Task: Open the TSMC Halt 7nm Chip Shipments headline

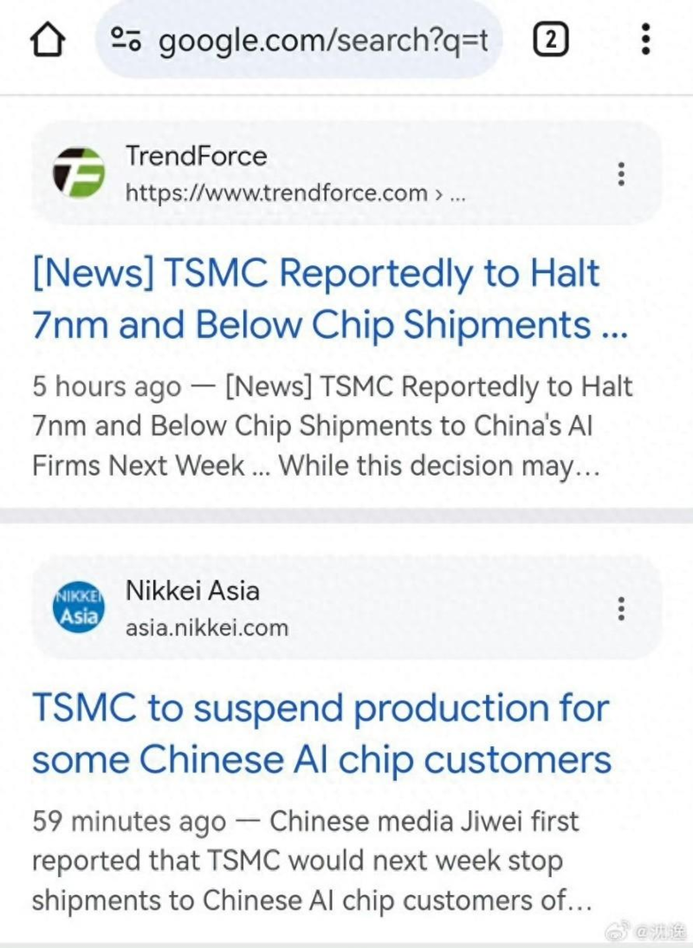Action: pos(329,299)
